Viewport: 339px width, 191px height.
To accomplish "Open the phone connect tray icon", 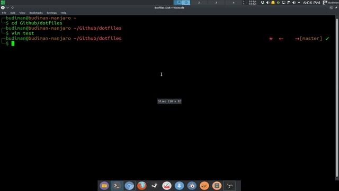I will tap(263, 3).
